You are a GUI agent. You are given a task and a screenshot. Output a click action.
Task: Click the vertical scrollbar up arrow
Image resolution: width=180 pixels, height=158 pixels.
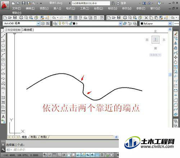click(x=170, y=29)
